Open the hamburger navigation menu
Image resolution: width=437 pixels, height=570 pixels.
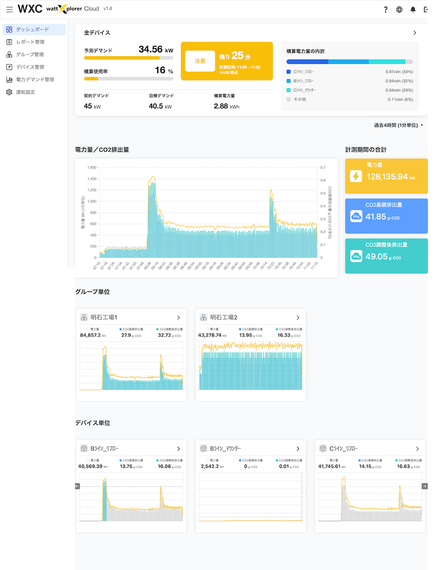click(x=9, y=9)
